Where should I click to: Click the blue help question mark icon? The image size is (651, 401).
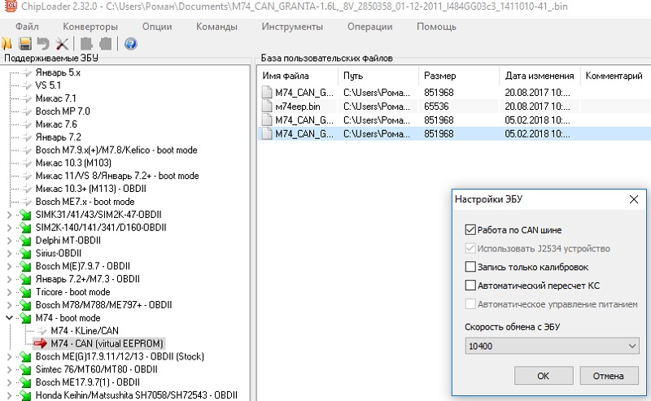pos(130,43)
